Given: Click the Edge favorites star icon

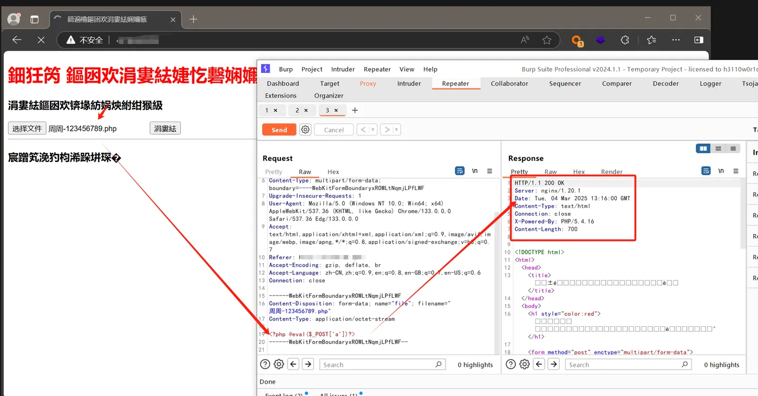Looking at the screenshot, I should tap(547, 40).
